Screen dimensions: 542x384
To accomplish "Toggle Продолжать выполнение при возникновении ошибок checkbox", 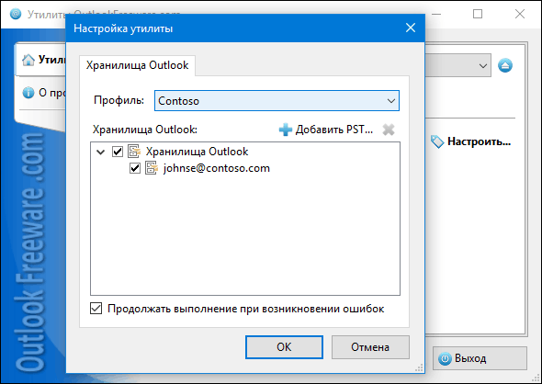I will coord(96,309).
